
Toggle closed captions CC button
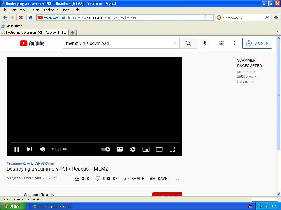pyautogui.click(x=120, y=149)
